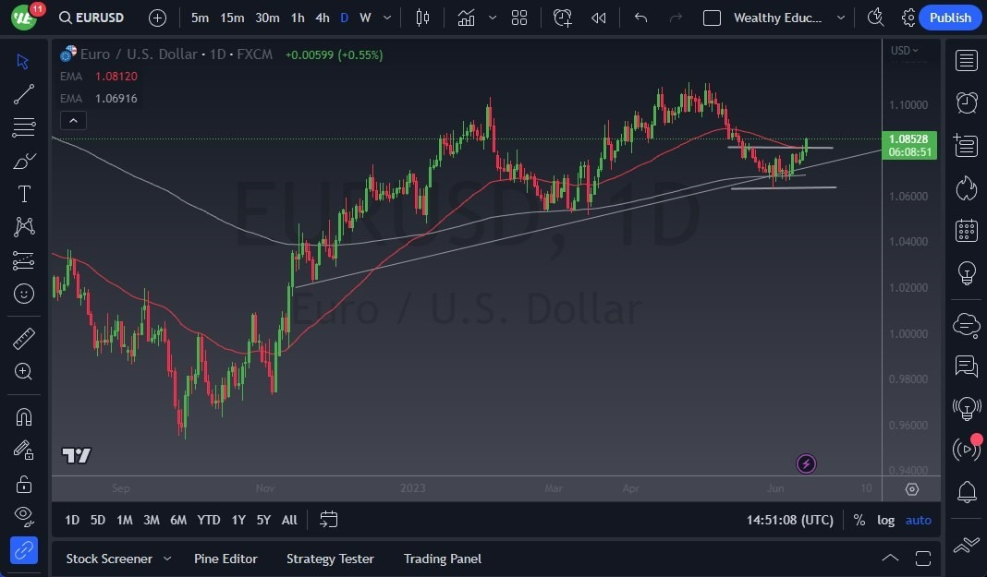This screenshot has width=987, height=577.
Task: Open the Economic Calendar panel
Action: coord(965,231)
